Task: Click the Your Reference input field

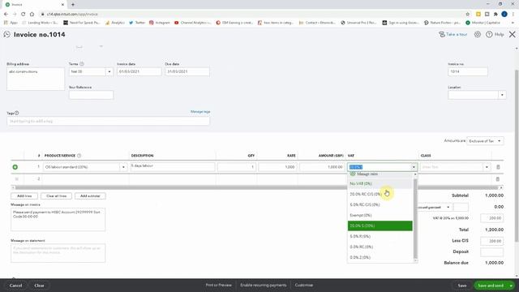Action: click(x=91, y=95)
